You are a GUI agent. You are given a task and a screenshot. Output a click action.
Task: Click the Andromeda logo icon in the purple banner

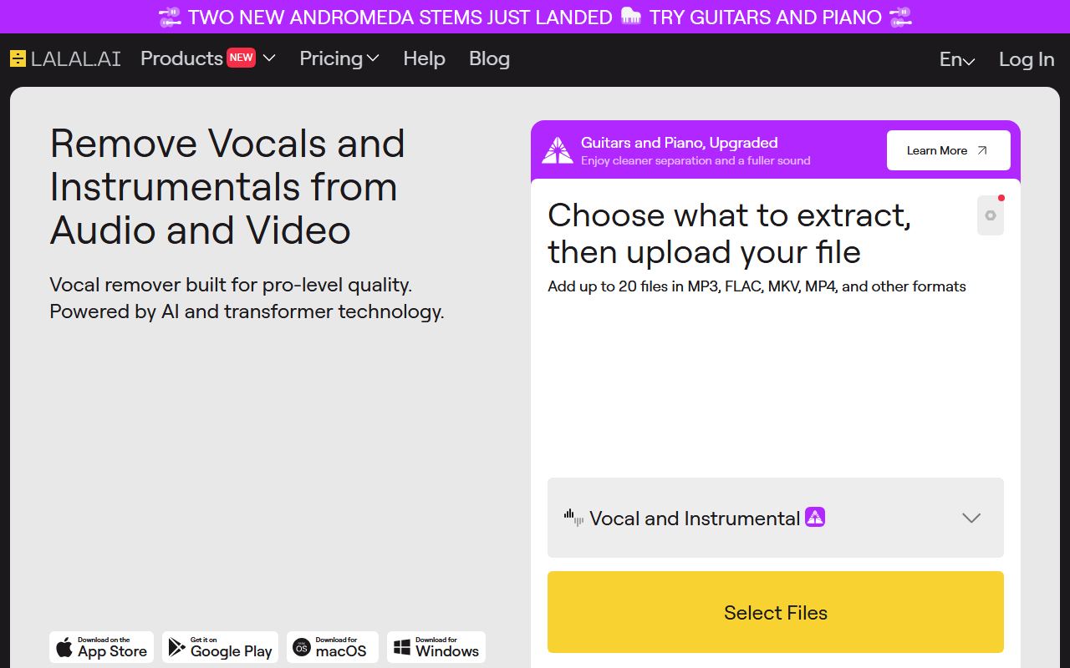(558, 150)
